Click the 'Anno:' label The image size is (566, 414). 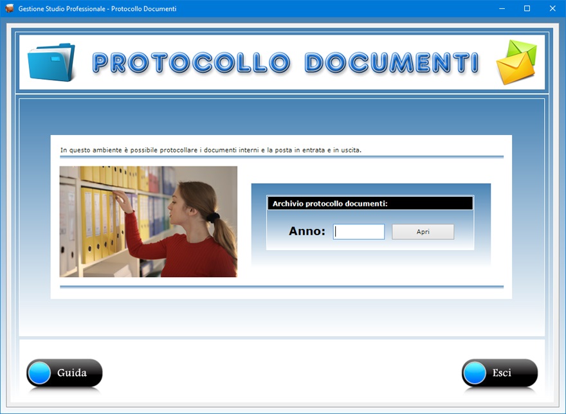coord(307,231)
